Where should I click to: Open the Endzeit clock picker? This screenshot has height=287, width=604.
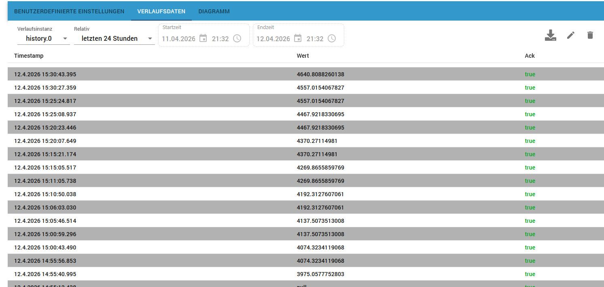point(332,38)
